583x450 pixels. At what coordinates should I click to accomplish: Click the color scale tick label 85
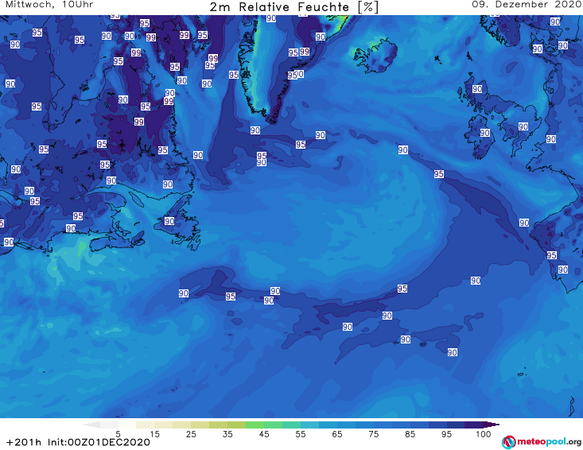click(410, 434)
